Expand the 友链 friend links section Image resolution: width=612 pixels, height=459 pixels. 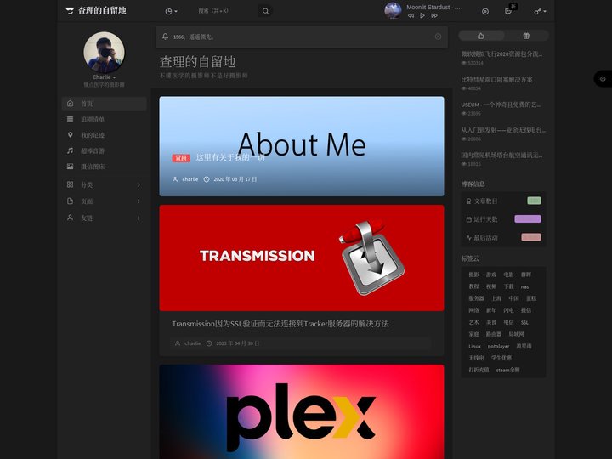[x=105, y=218]
